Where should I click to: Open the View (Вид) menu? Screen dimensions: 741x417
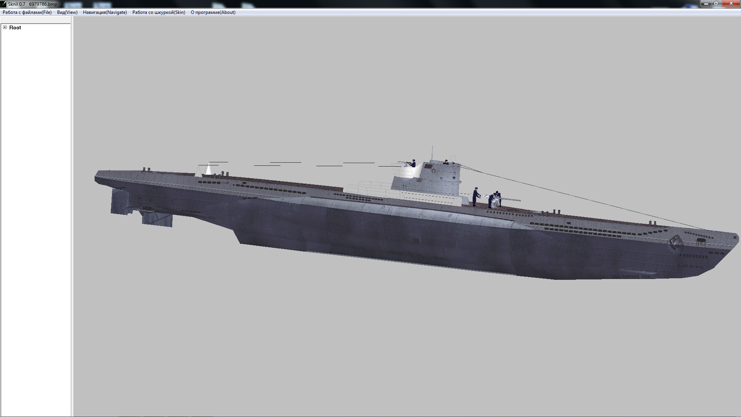point(67,12)
